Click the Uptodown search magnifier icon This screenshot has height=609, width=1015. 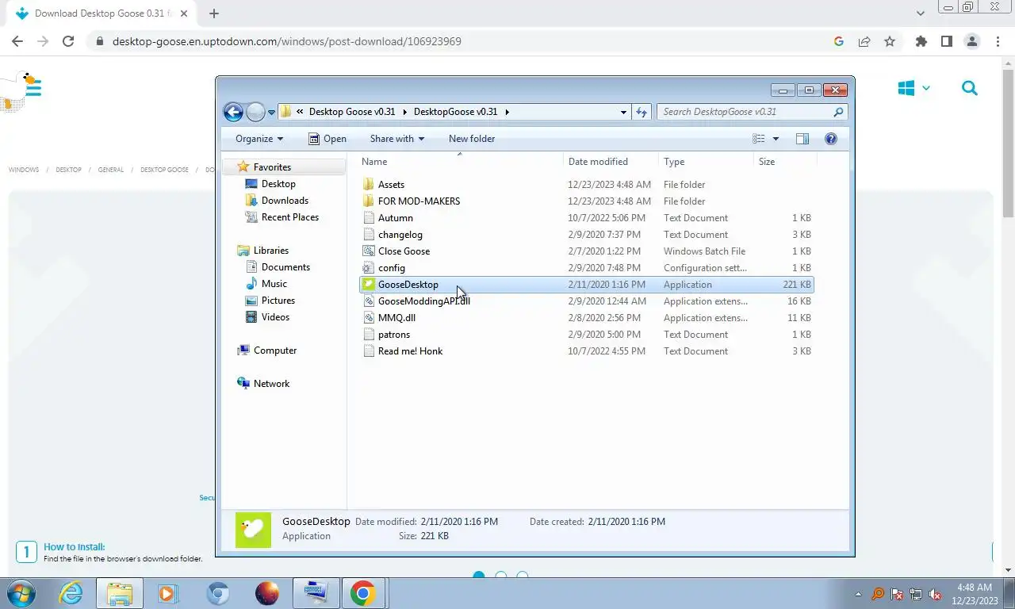click(970, 88)
